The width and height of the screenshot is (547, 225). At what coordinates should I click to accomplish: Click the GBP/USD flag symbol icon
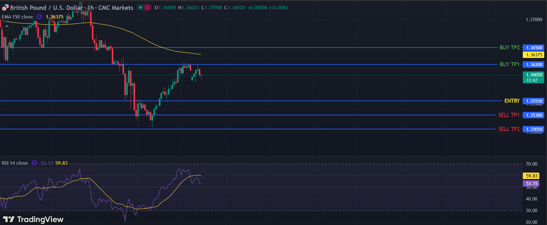pyautogui.click(x=5, y=8)
